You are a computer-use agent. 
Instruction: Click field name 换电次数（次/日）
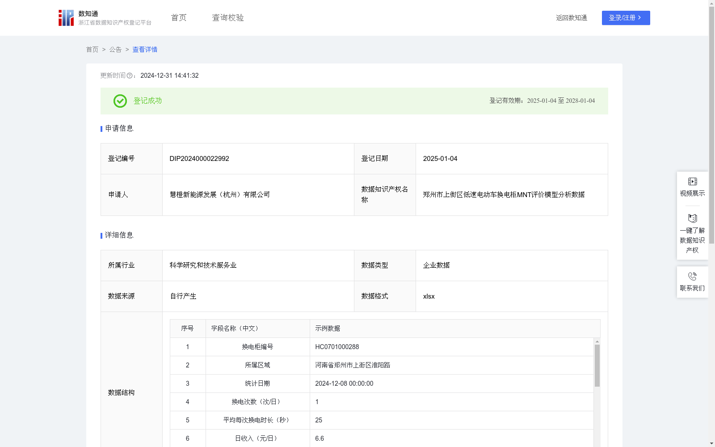coord(257,402)
